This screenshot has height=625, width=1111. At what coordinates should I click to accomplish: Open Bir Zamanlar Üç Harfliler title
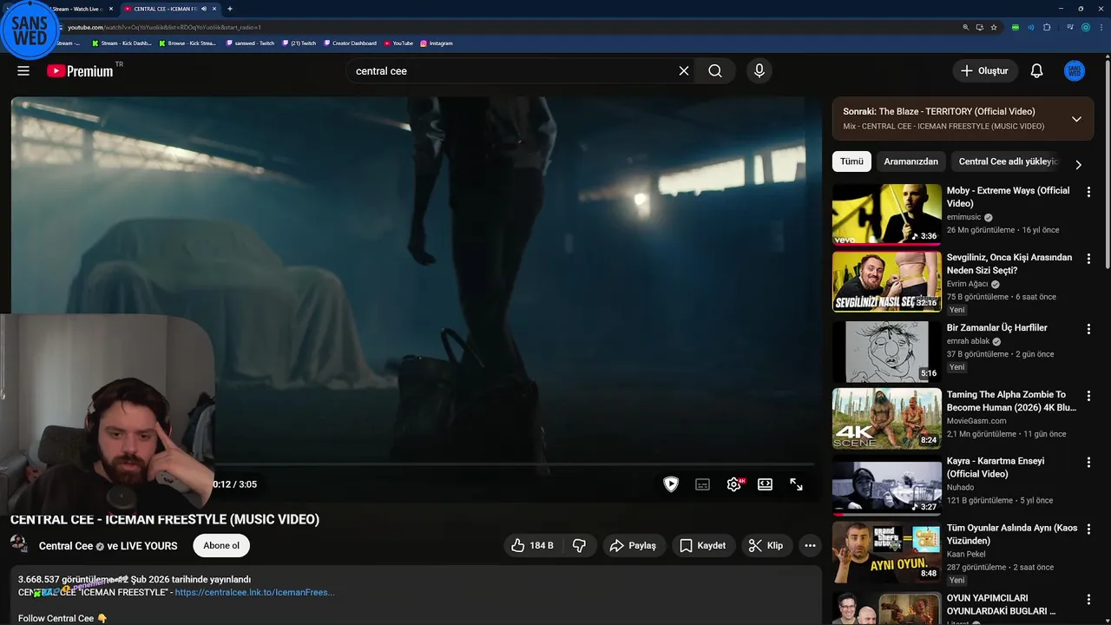pos(996,327)
